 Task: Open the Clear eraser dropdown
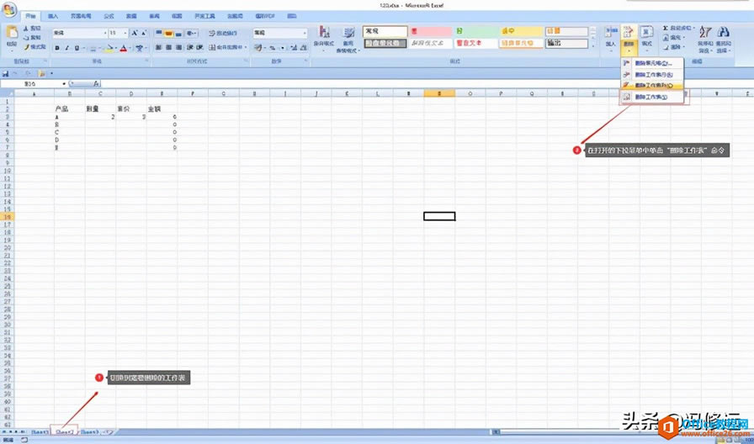point(674,47)
